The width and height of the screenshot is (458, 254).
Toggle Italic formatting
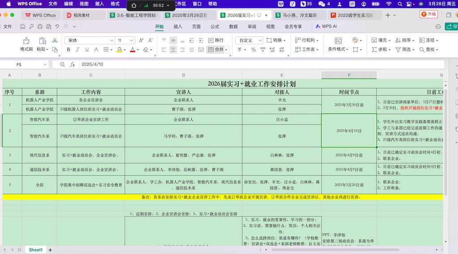click(77, 50)
